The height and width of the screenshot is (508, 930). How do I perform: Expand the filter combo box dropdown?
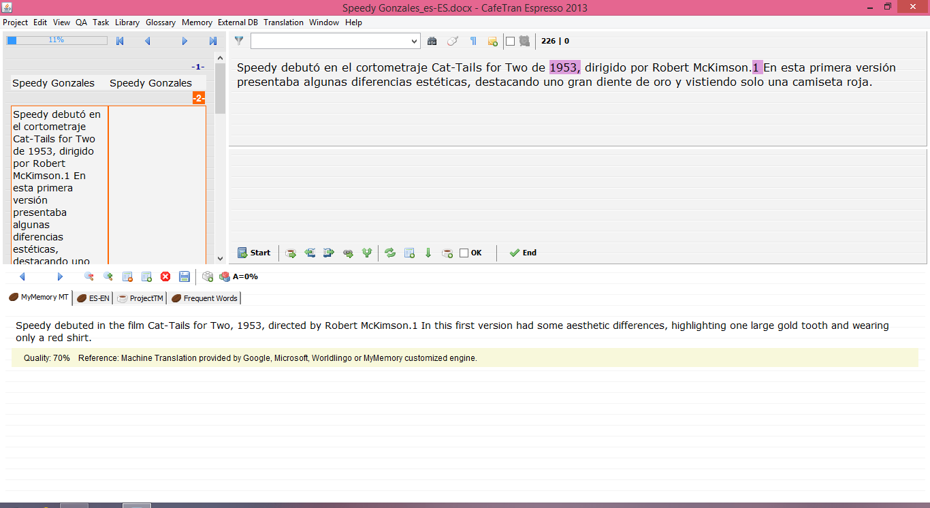[415, 42]
